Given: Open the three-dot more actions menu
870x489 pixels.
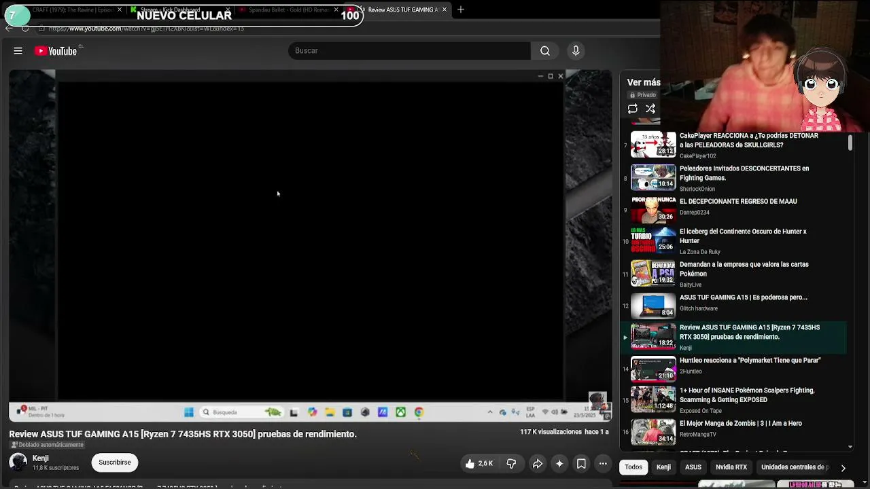Looking at the screenshot, I should tap(603, 464).
